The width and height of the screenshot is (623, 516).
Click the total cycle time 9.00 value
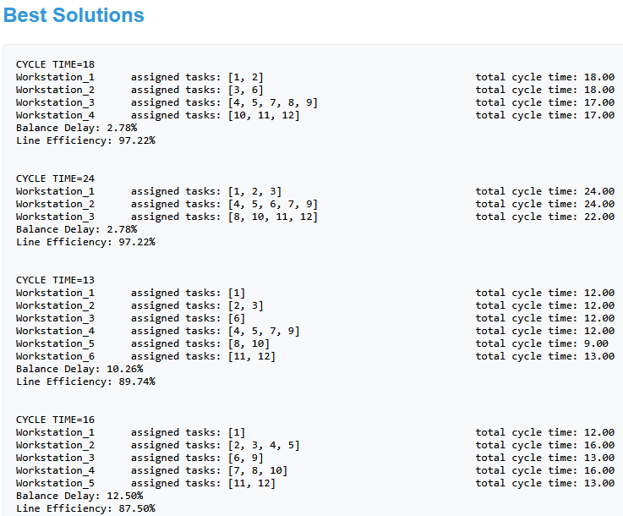click(596, 343)
